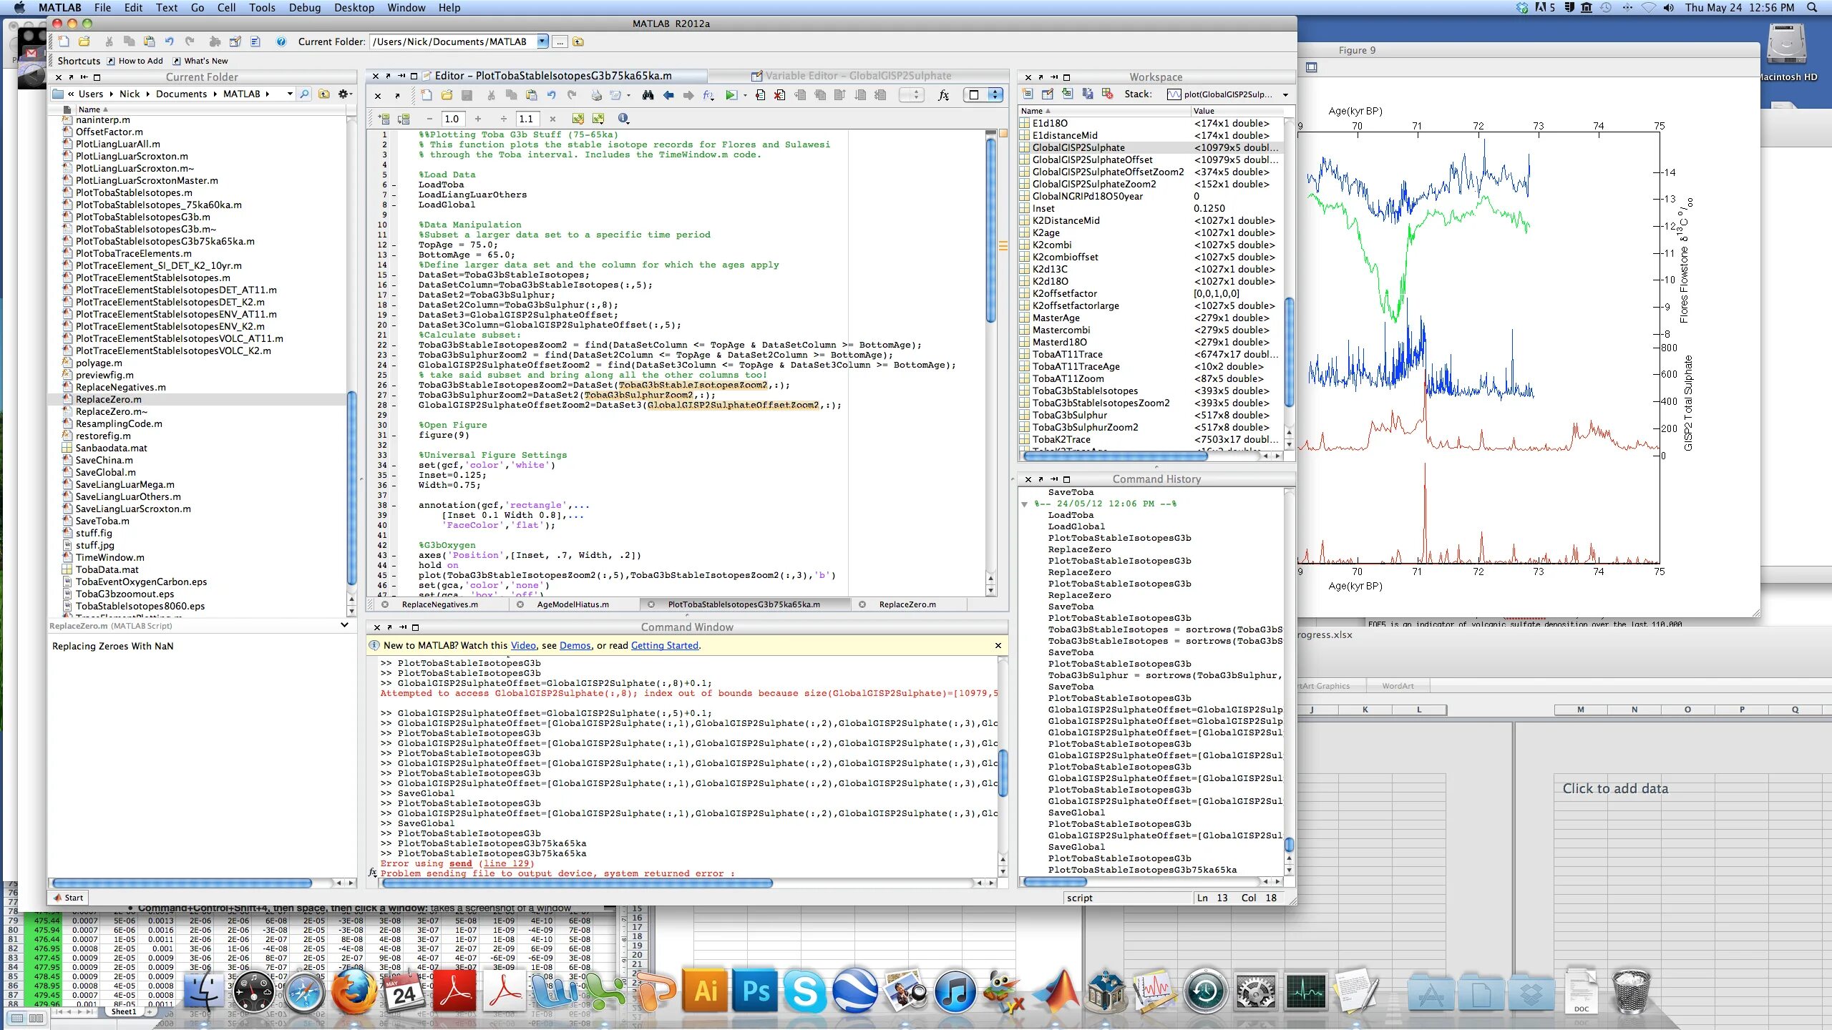Screen dimensions: 1832x1030
Task: Click the Getting Started link
Action: click(664, 645)
